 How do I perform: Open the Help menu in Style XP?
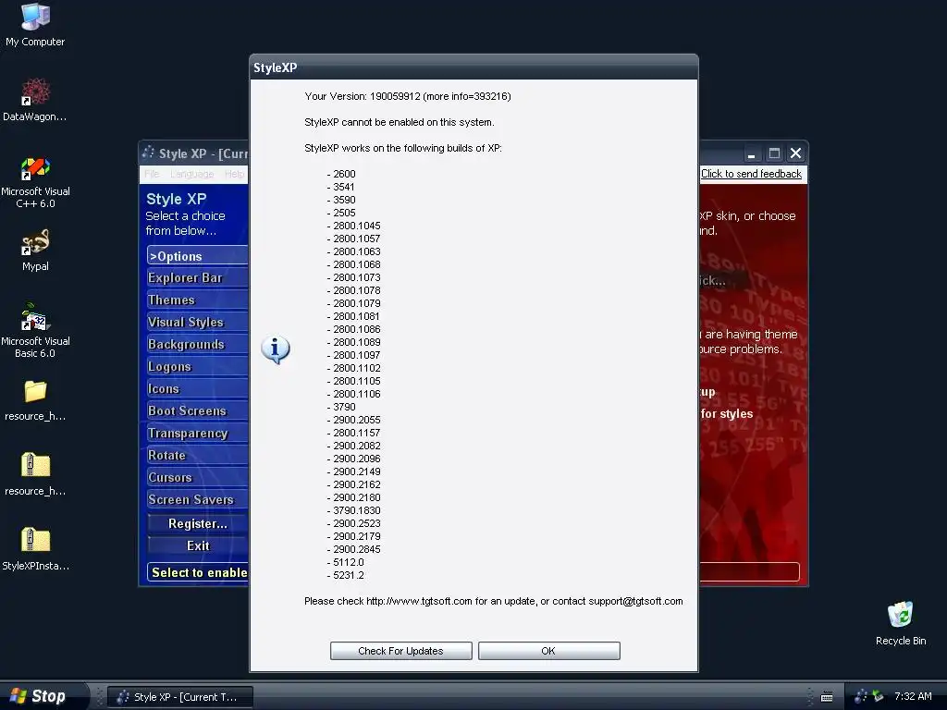pyautogui.click(x=234, y=174)
